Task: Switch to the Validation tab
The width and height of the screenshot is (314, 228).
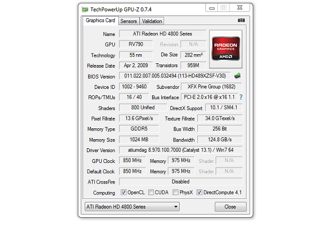Action: (152, 21)
